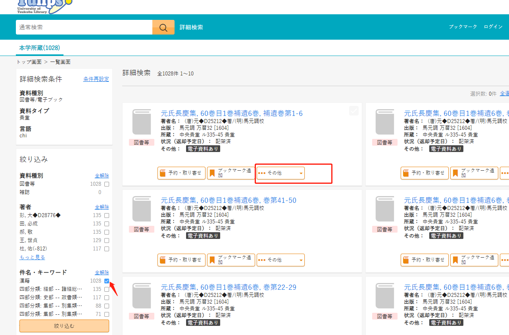Screen dimensions: 509x335
Task: Uncheck the 漢籍 keyword filter
Action: [107, 281]
